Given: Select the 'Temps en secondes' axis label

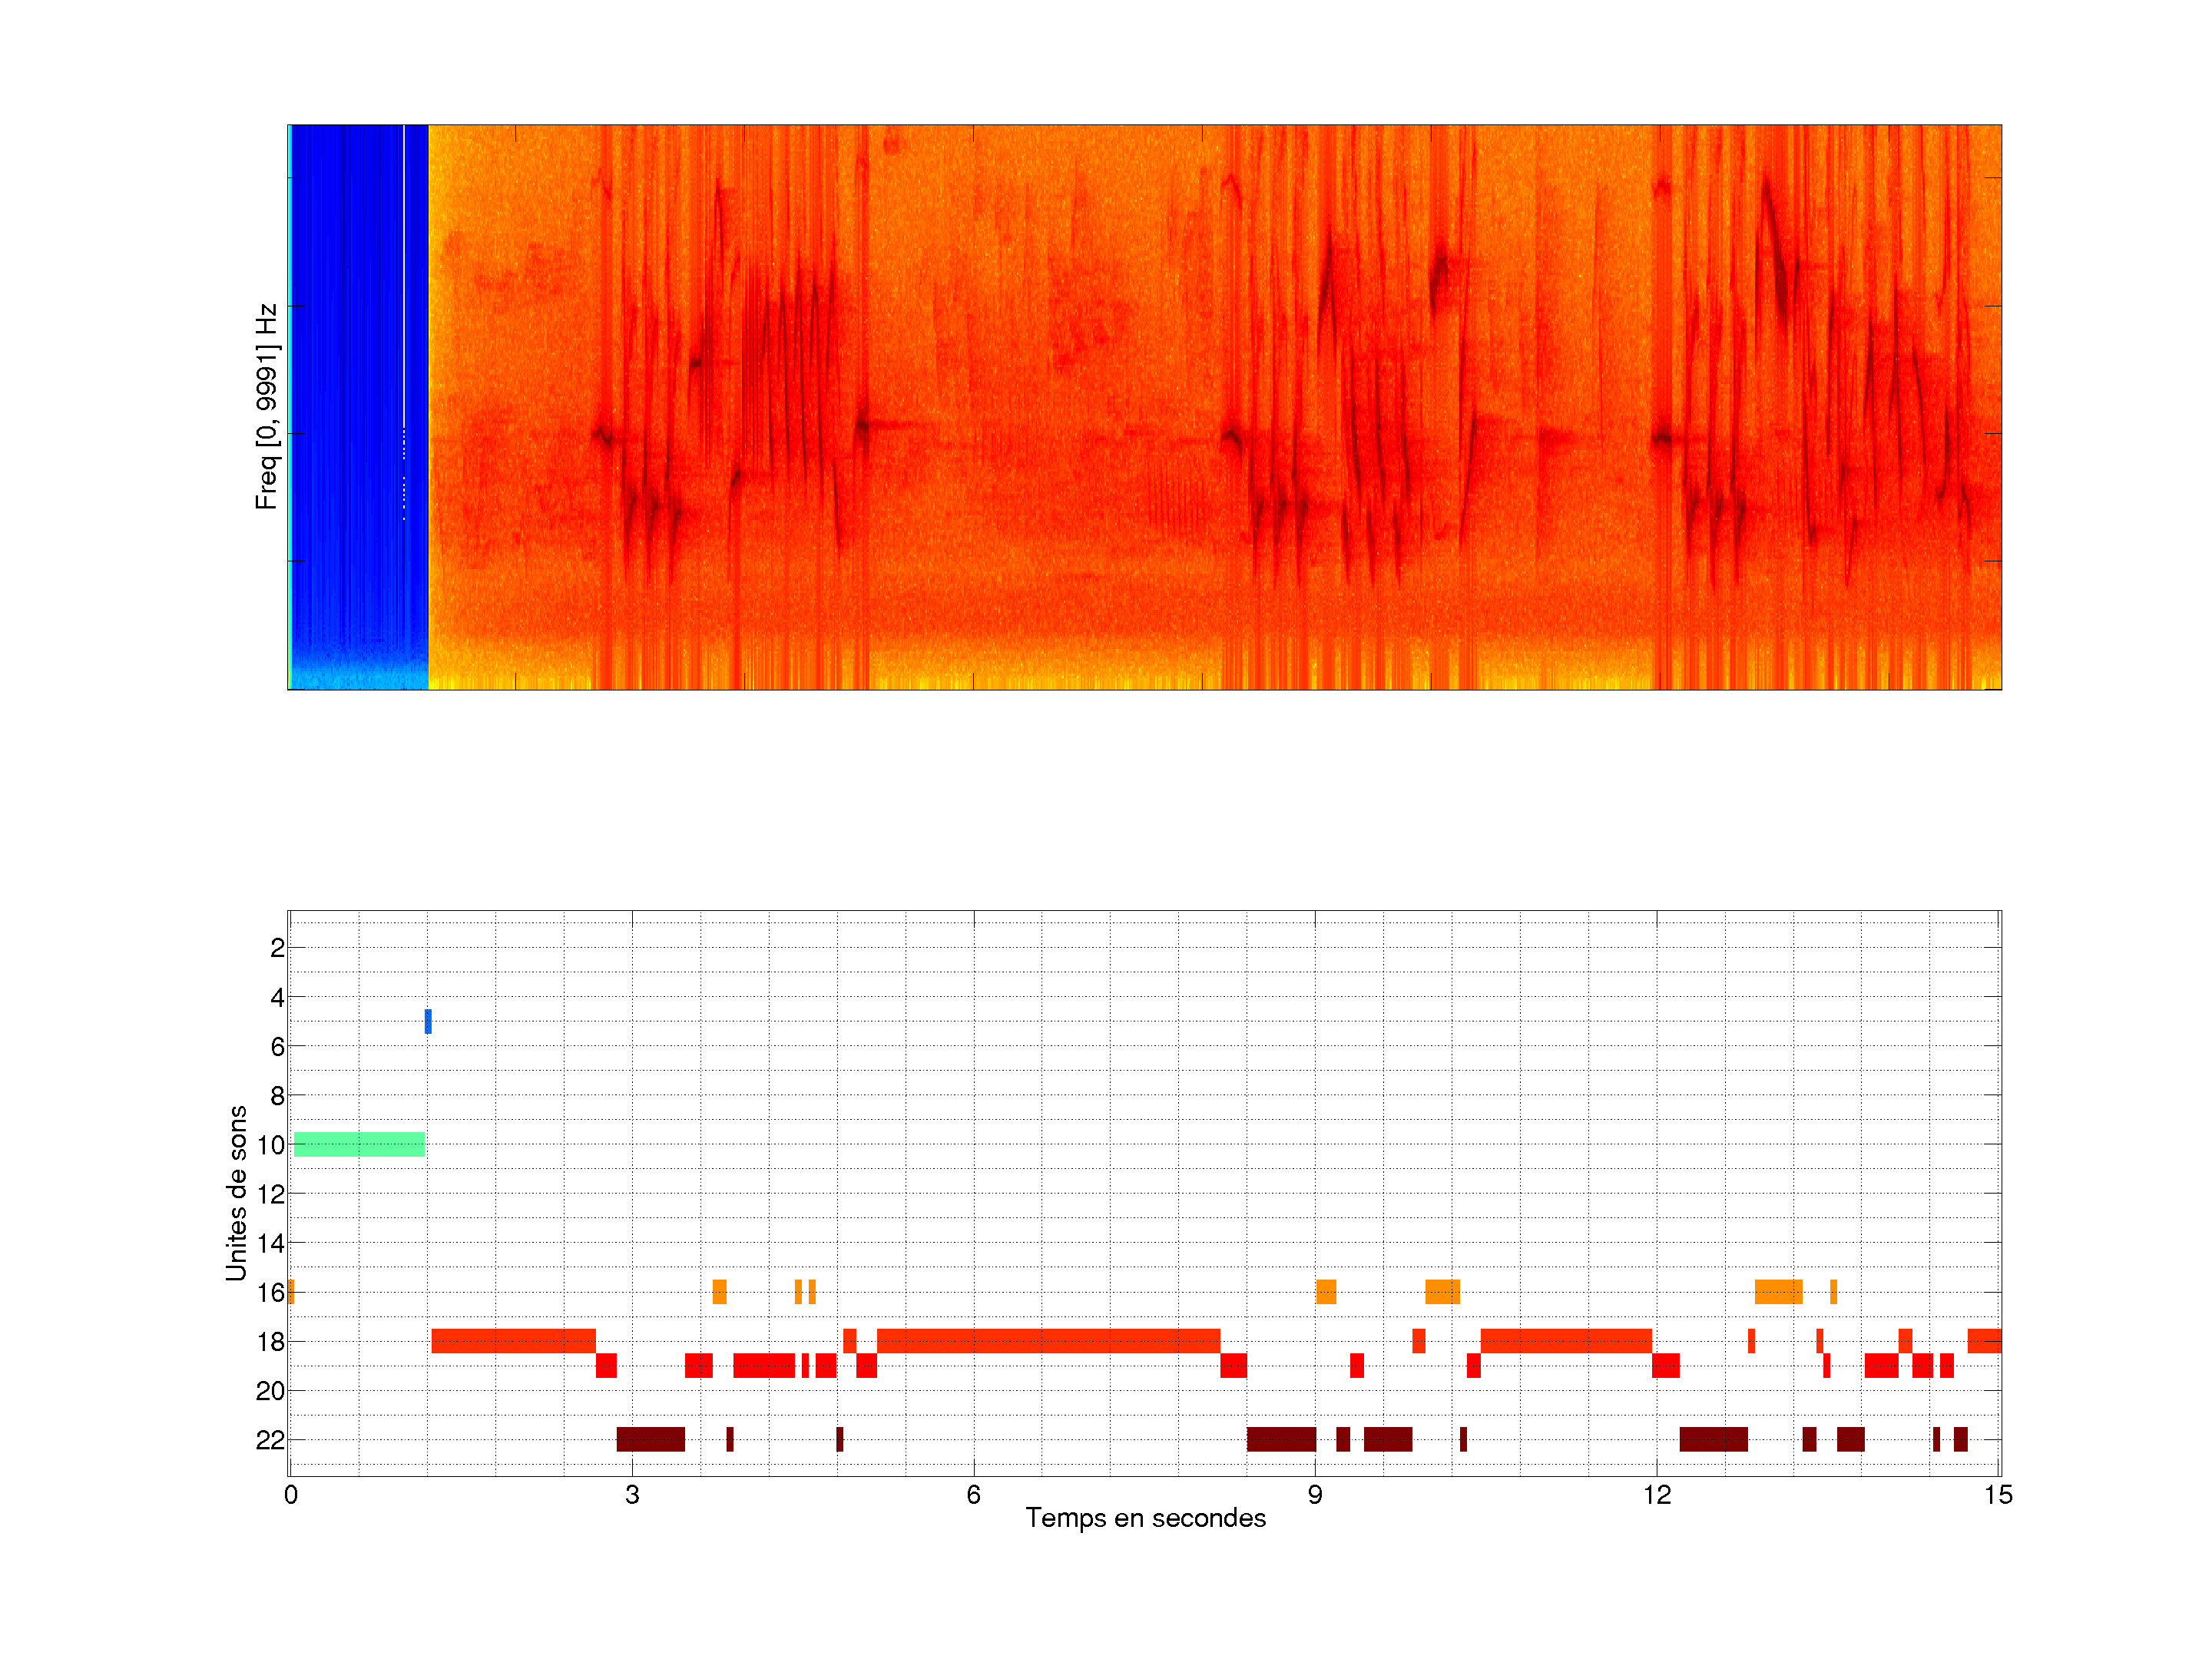Looking at the screenshot, I should coord(1145,1518).
